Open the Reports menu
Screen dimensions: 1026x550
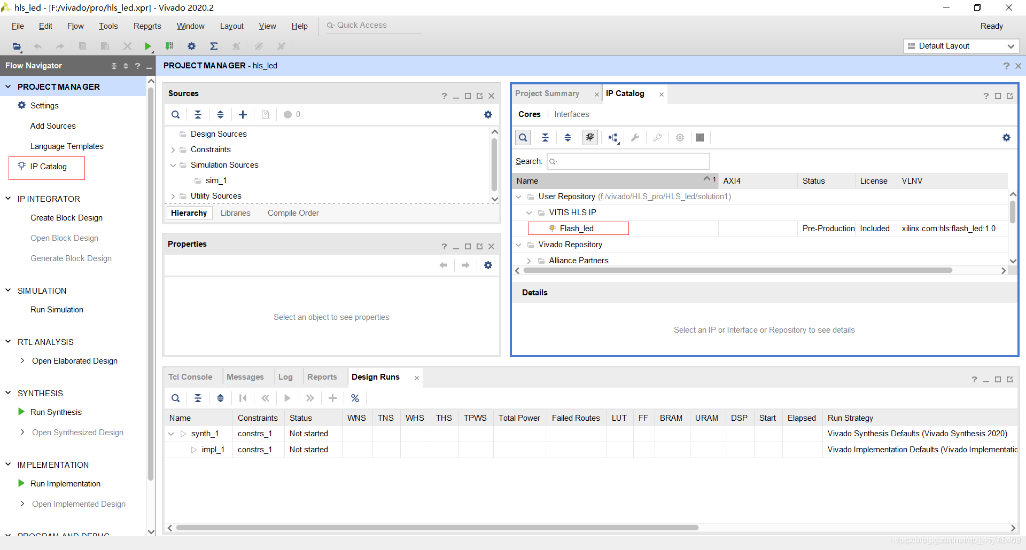tap(147, 26)
